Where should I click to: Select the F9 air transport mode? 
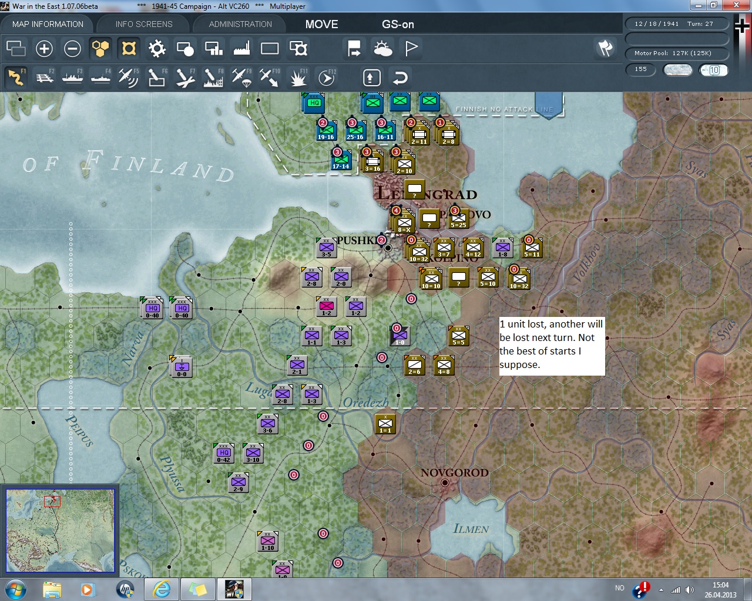[x=241, y=77]
